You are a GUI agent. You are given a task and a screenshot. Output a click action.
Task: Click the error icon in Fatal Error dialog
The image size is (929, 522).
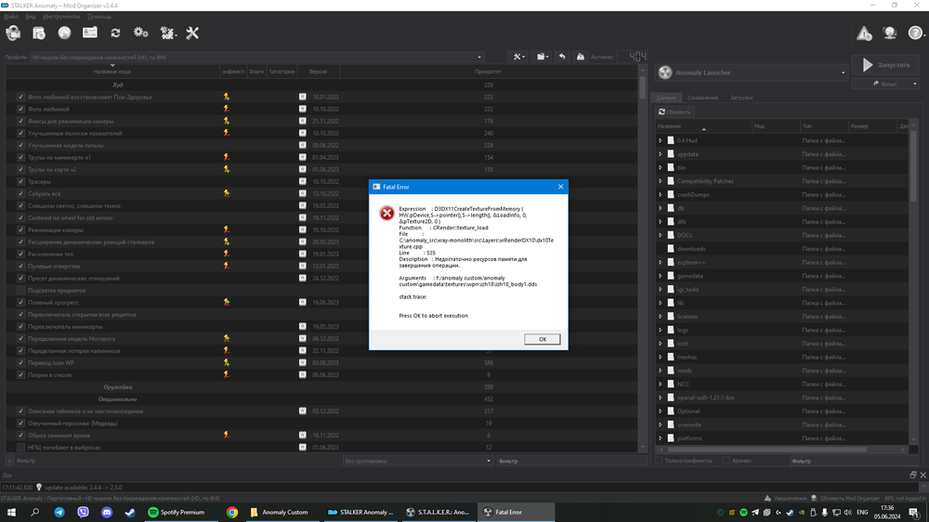386,214
